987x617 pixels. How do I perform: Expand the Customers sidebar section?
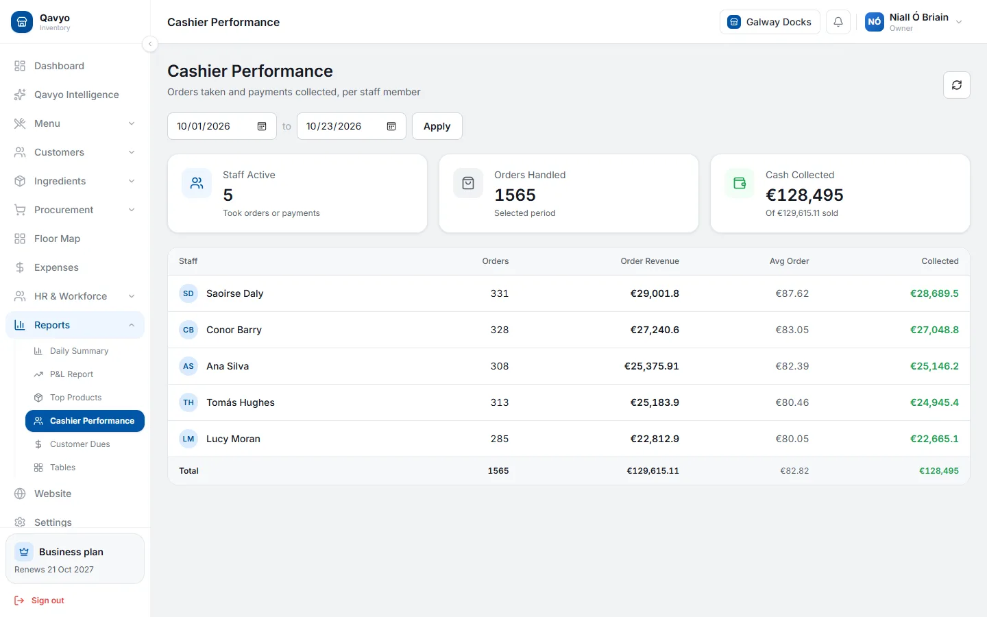pos(75,152)
